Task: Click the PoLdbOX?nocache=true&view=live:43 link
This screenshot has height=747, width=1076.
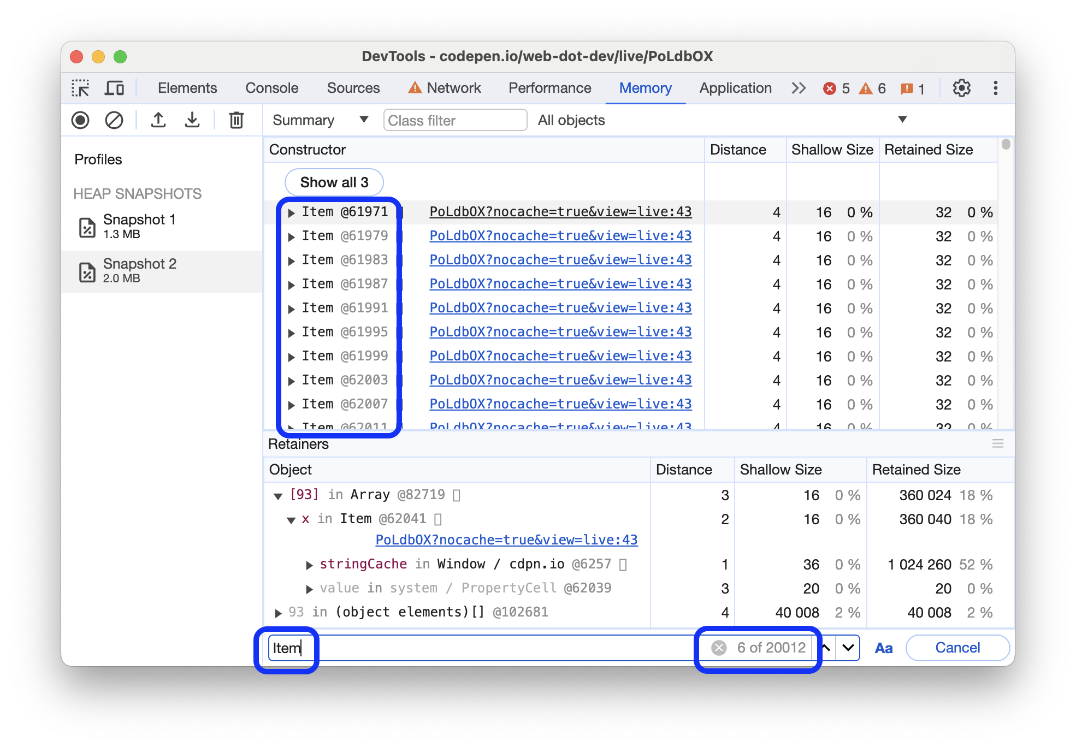Action: pos(559,211)
